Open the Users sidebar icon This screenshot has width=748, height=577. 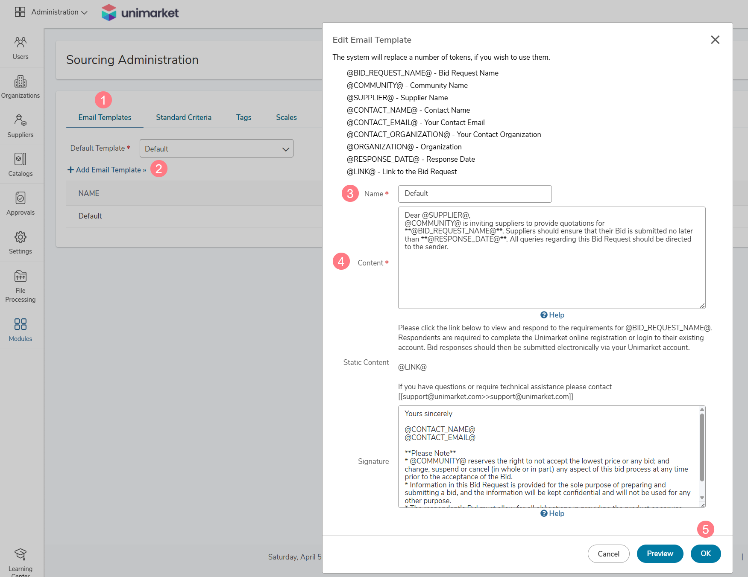tap(21, 48)
